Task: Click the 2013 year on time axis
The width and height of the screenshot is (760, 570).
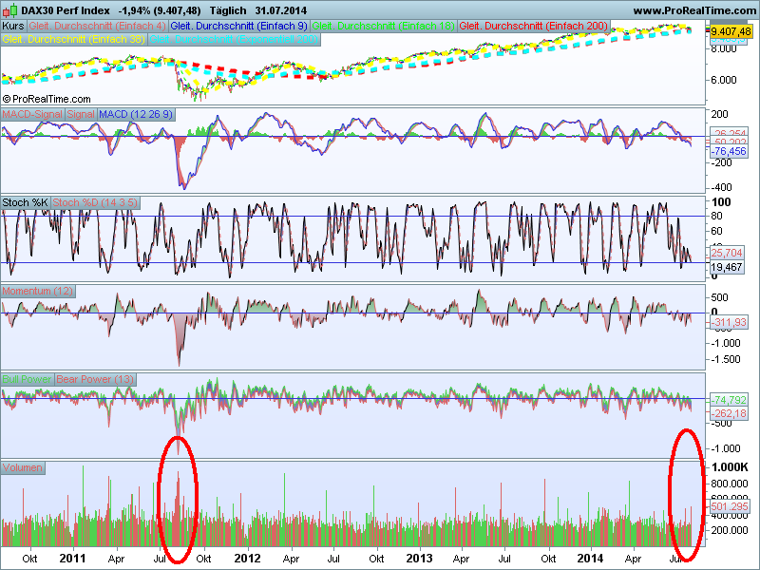Action: (x=419, y=559)
